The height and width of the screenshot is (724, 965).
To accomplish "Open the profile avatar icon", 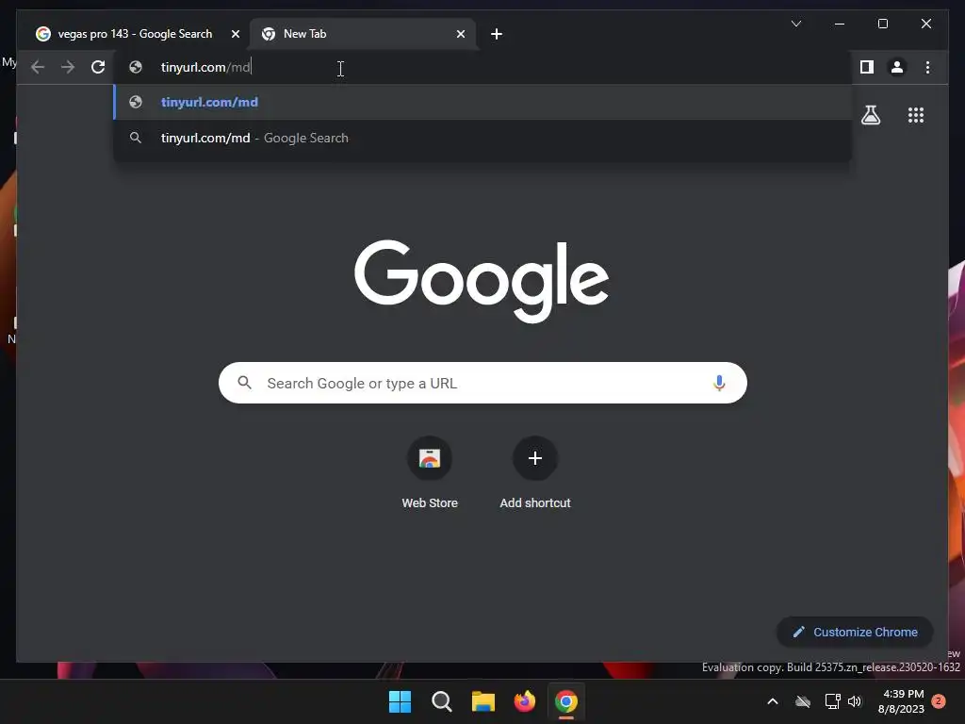I will (897, 67).
